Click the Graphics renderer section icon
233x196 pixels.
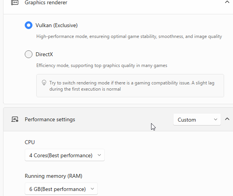[15, 3]
